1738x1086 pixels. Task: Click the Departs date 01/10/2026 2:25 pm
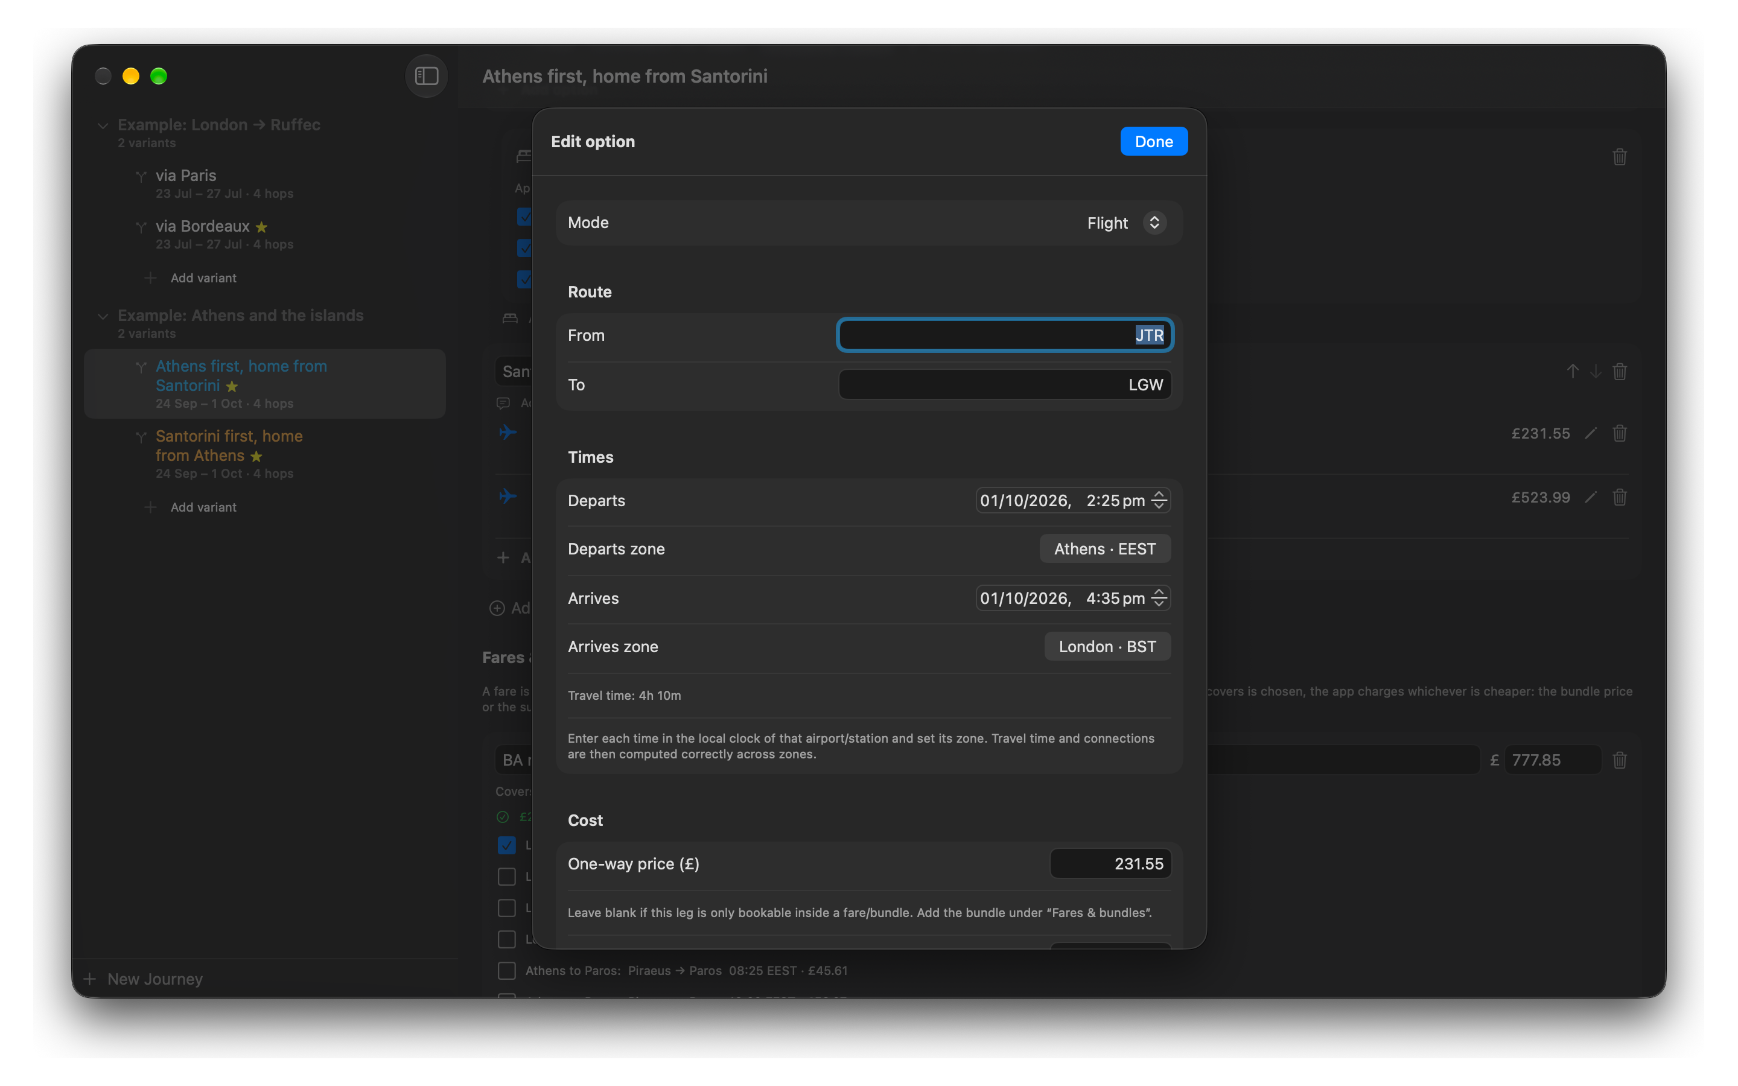click(x=1062, y=501)
